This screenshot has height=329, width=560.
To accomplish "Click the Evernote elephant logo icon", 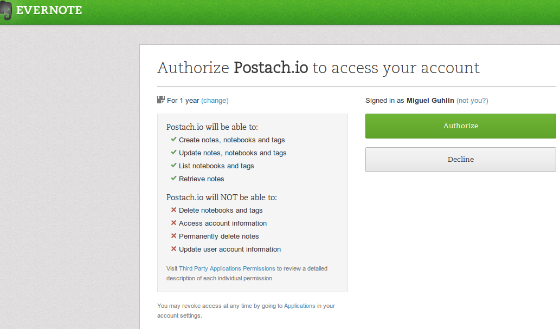I will click(7, 11).
